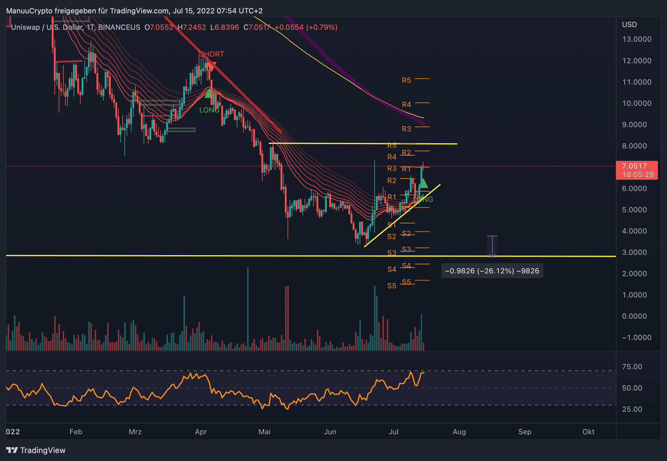Click the USD currency label
Screen dimensions: 667x461
coord(629,25)
